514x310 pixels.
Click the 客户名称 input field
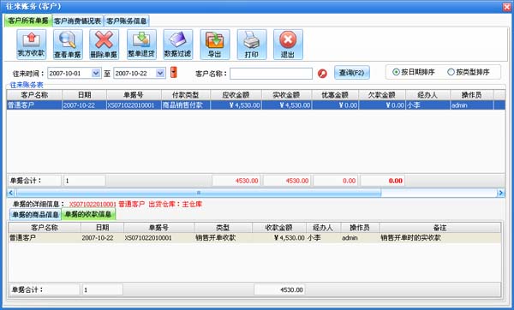coord(271,74)
